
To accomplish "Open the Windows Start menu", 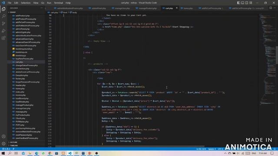I will [x=3, y=153].
